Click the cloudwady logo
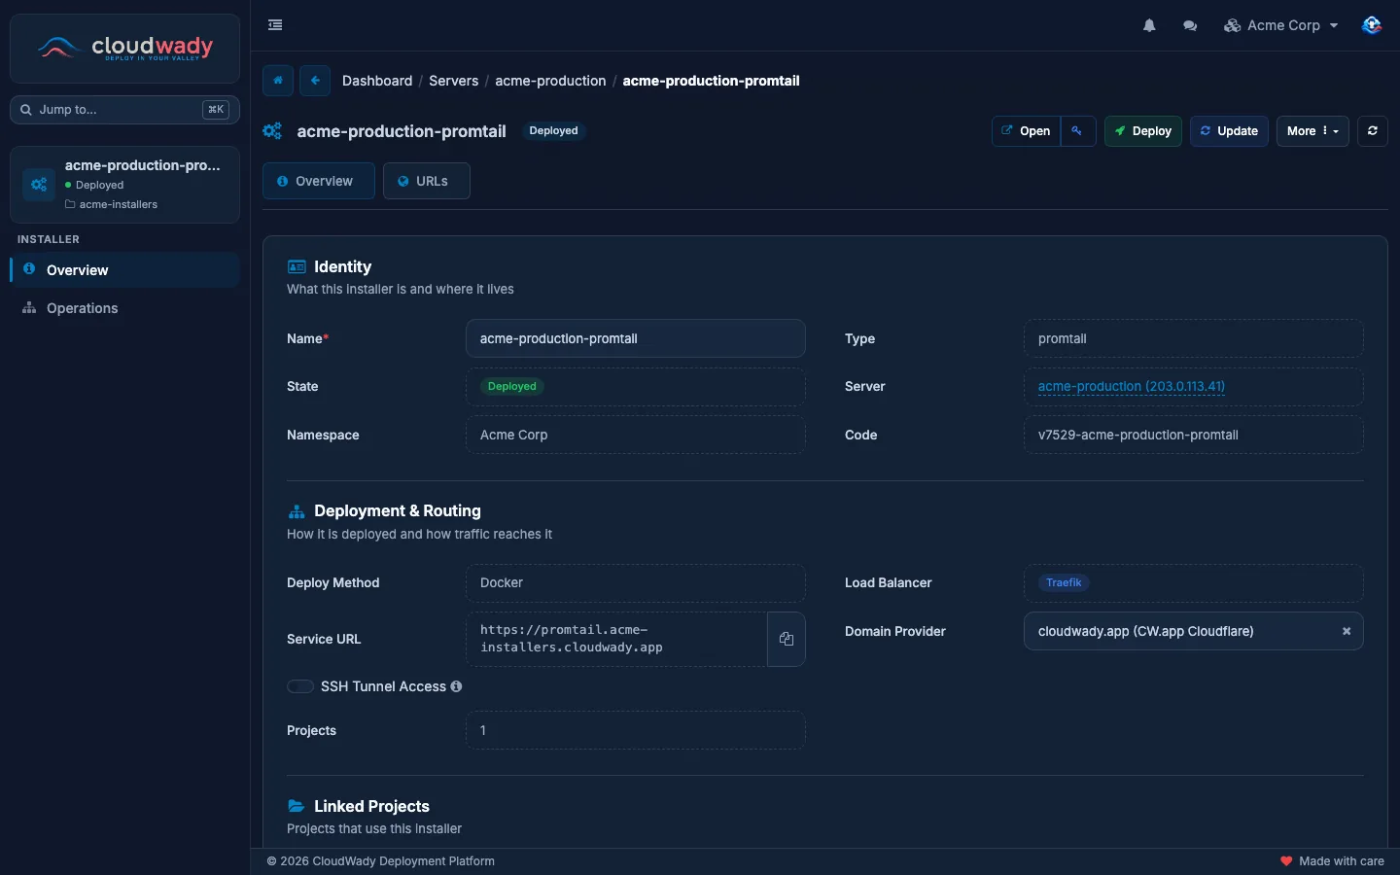 [x=124, y=48]
